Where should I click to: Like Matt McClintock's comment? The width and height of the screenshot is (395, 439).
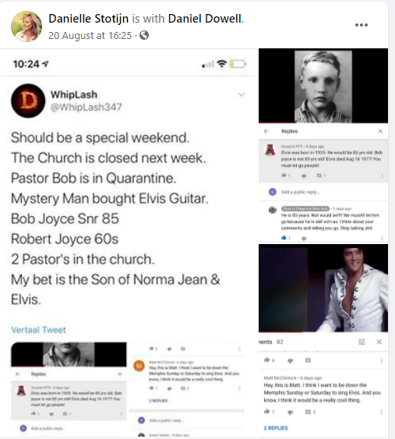click(x=267, y=412)
